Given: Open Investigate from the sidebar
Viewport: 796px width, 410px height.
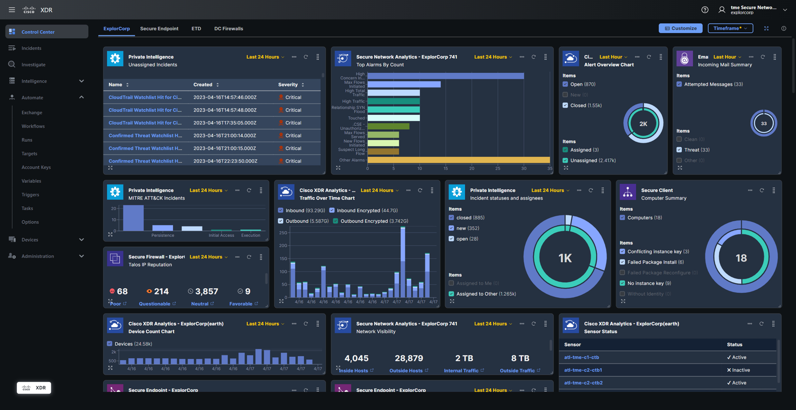Looking at the screenshot, I should [33, 64].
